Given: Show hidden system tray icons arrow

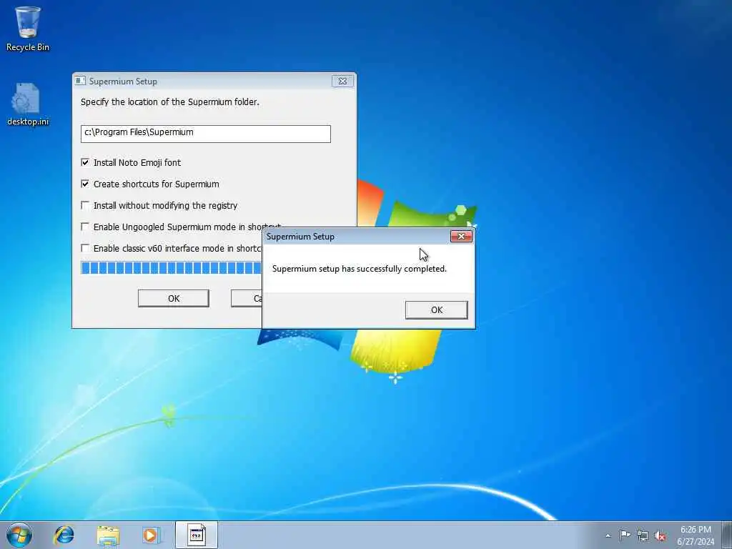Looking at the screenshot, I should pyautogui.click(x=608, y=535).
